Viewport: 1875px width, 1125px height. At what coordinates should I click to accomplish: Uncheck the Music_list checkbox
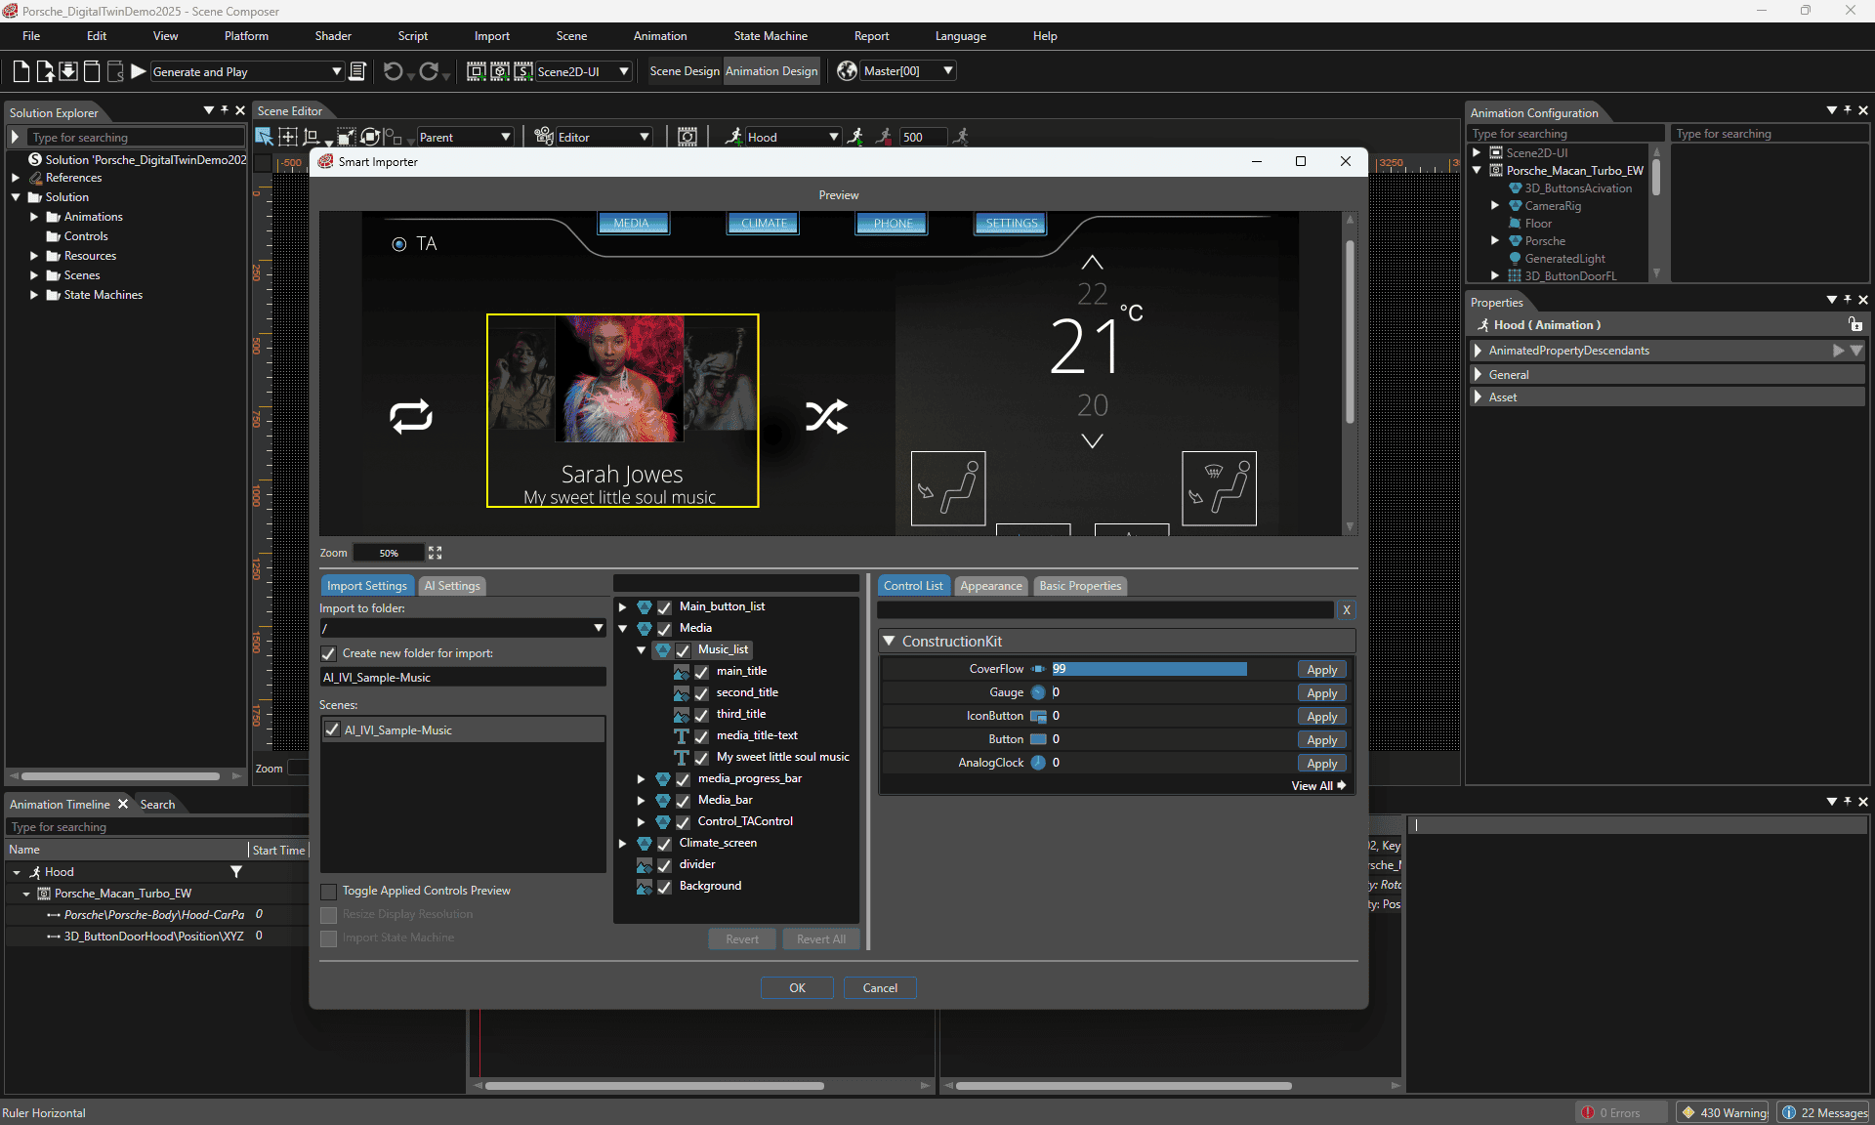(683, 649)
